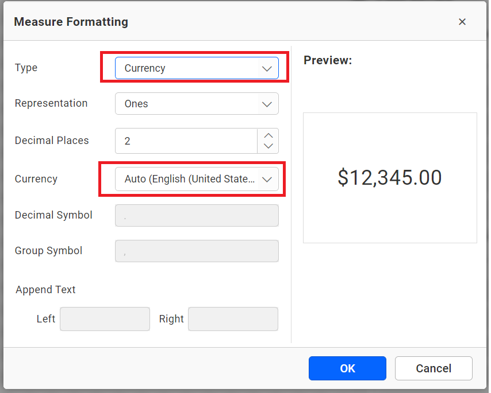
Task: Select the $12,345.00 preview value
Action: [x=390, y=178]
